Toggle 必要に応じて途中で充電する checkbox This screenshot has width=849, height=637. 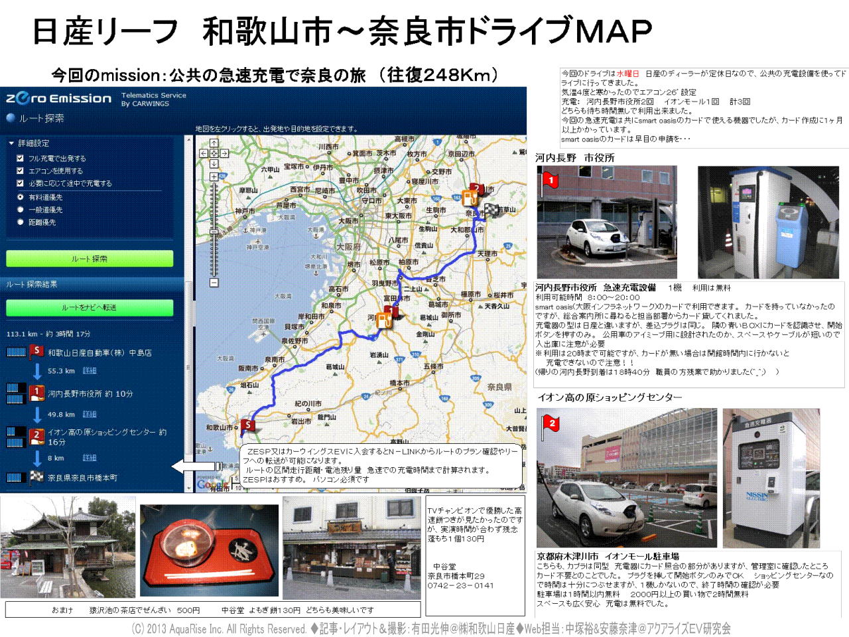click(x=20, y=183)
